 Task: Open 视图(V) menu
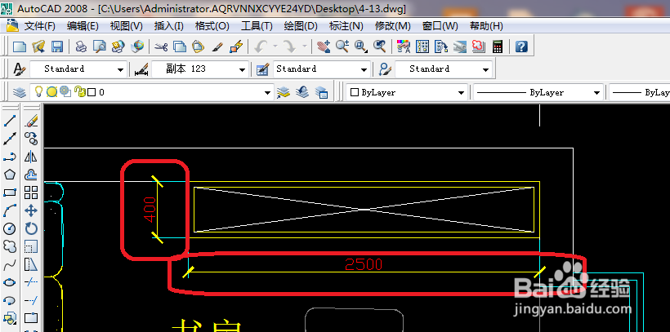click(127, 26)
